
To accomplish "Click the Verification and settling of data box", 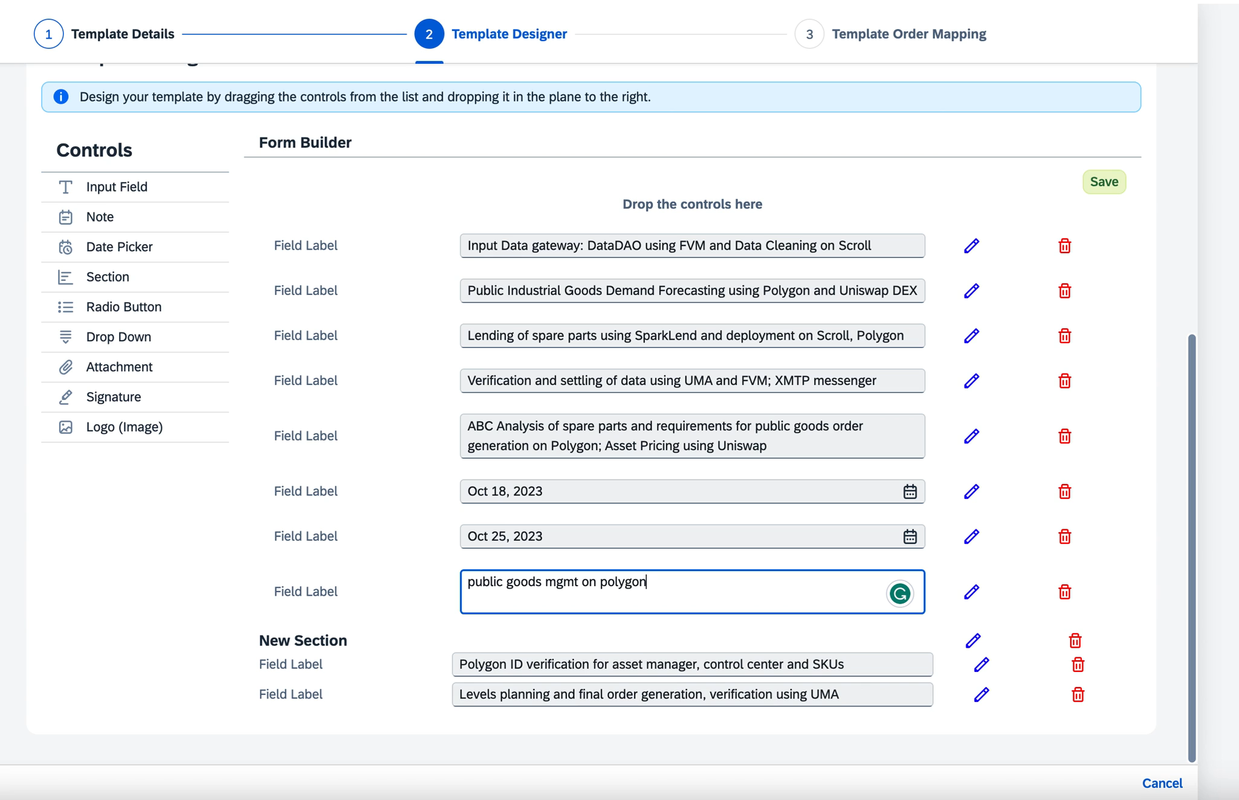I will click(692, 381).
